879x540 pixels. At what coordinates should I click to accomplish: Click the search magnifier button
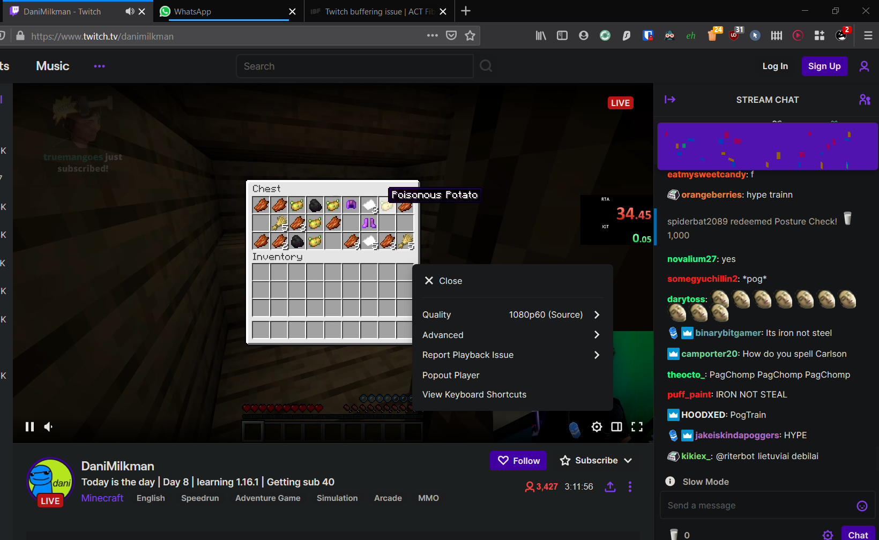pyautogui.click(x=486, y=66)
